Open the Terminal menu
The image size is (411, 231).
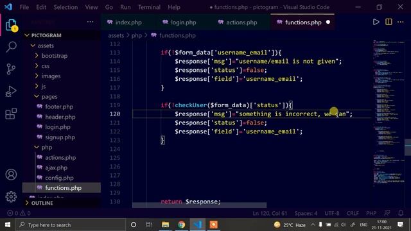(x=149, y=7)
